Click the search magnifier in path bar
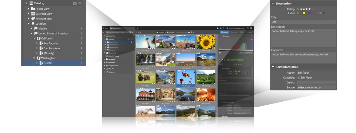Screen dimensions: 356x133 [x=130, y=32]
